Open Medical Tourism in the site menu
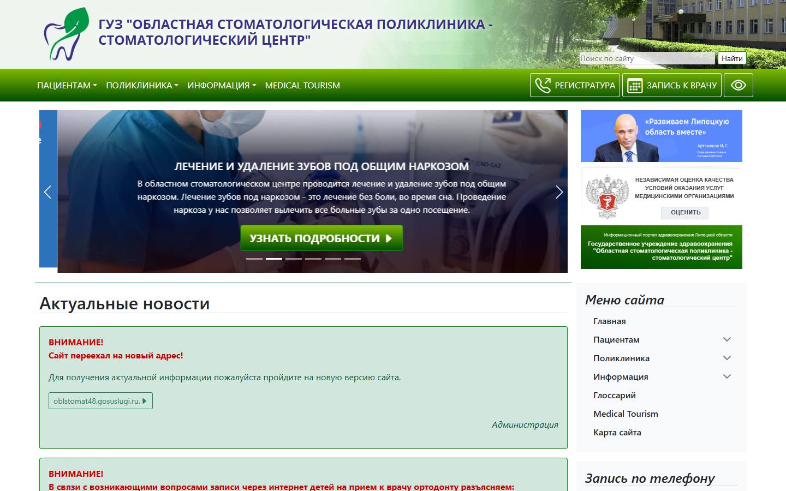 pos(626,414)
